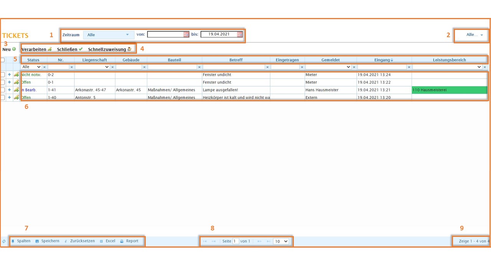Viewport: 491px width, 276px height.
Task: Clear the Eingetragen filter with its x icon
Action: pos(302,67)
